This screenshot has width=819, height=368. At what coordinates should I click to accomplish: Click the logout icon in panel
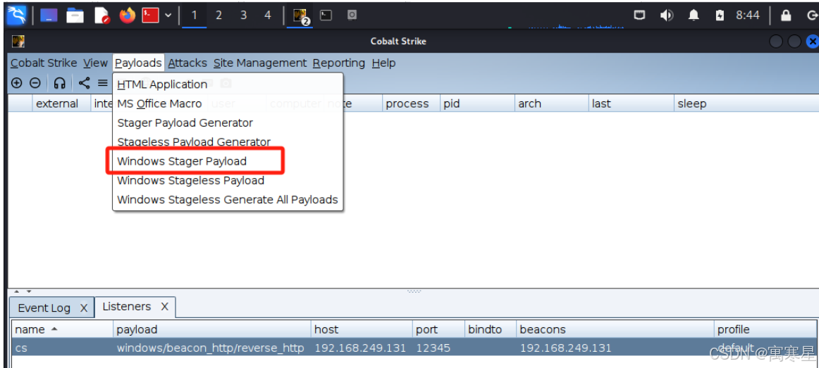click(x=812, y=15)
